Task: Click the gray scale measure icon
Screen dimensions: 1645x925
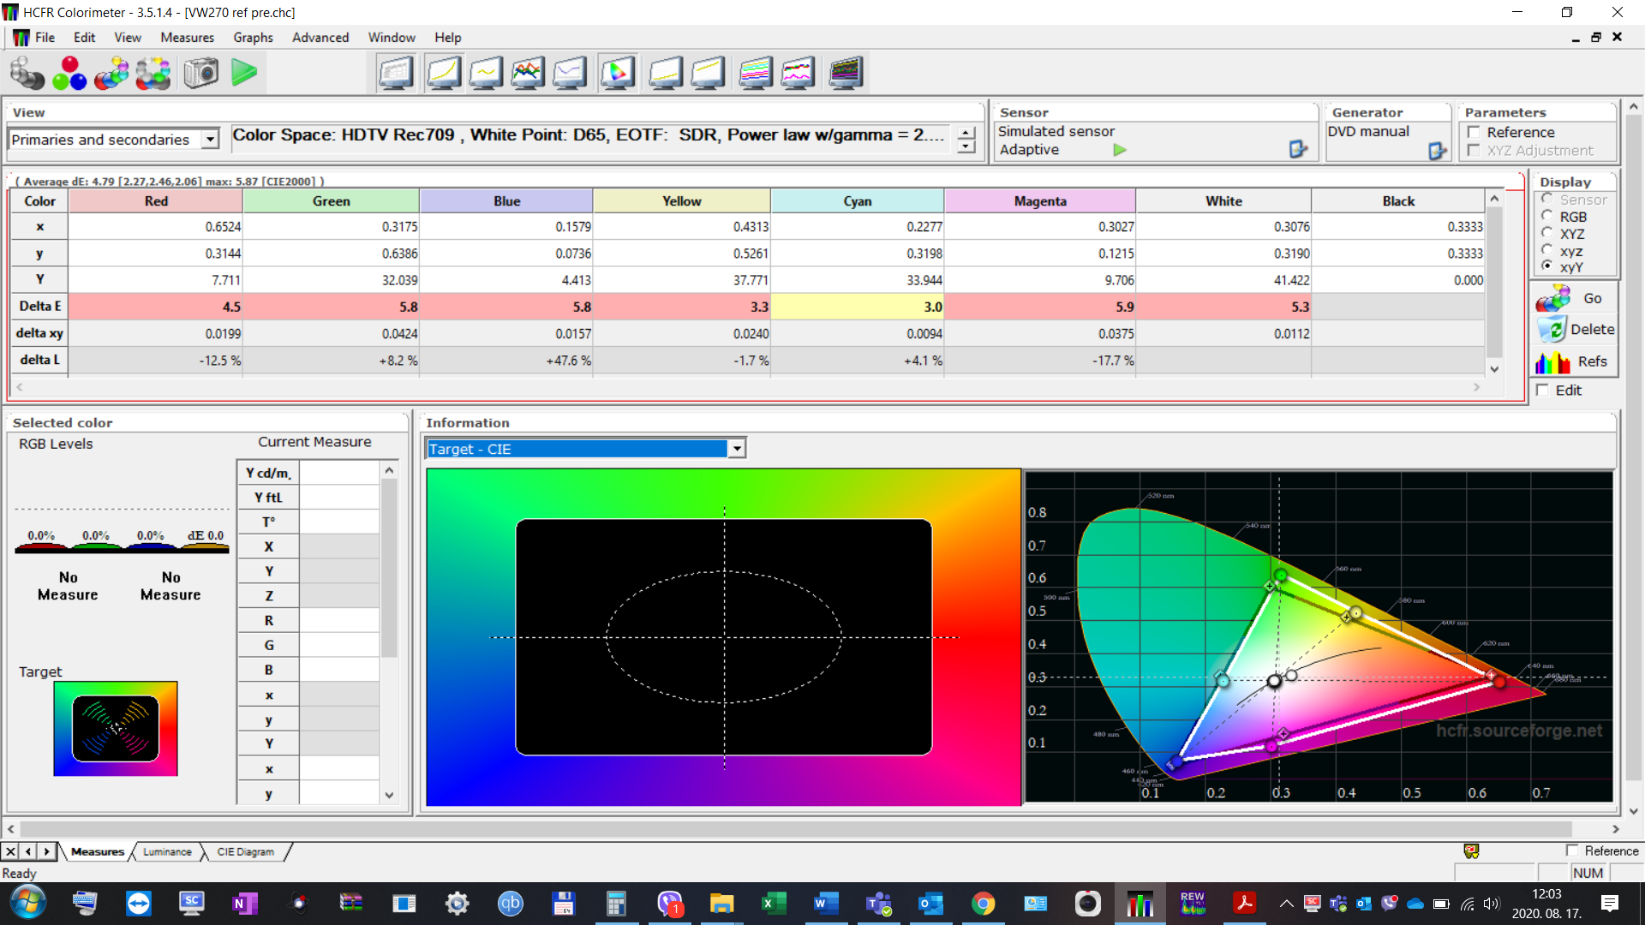Action: [x=27, y=73]
